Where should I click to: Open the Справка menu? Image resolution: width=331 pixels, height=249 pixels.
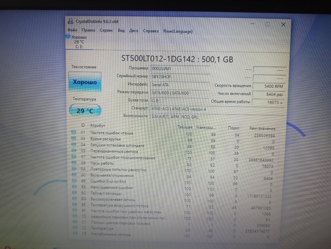click(151, 31)
